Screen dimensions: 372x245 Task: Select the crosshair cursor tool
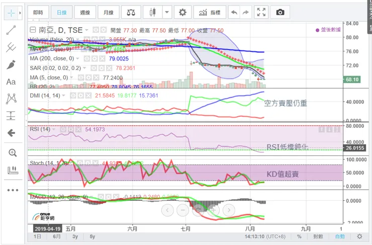12,13
